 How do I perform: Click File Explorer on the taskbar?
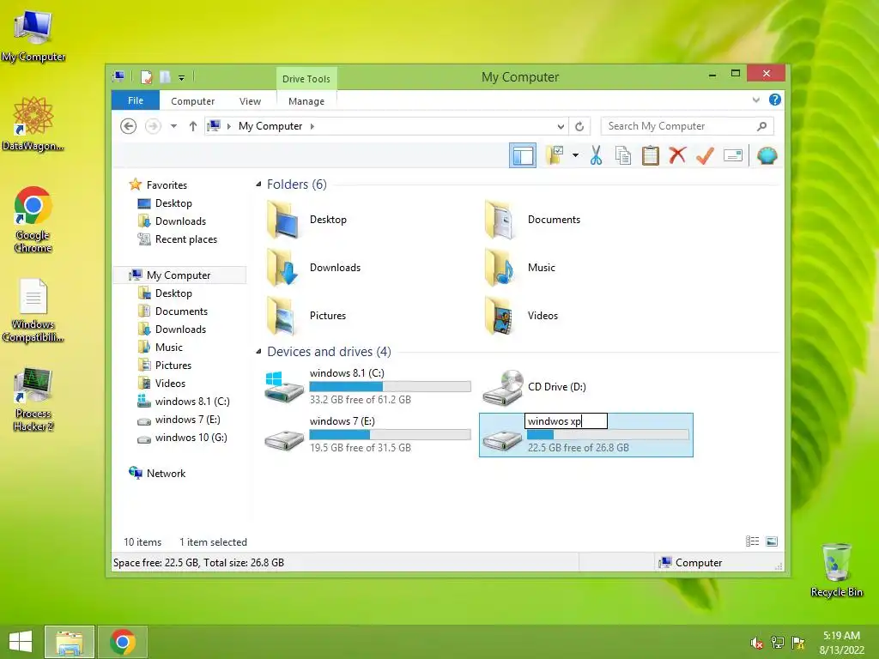[x=70, y=642]
